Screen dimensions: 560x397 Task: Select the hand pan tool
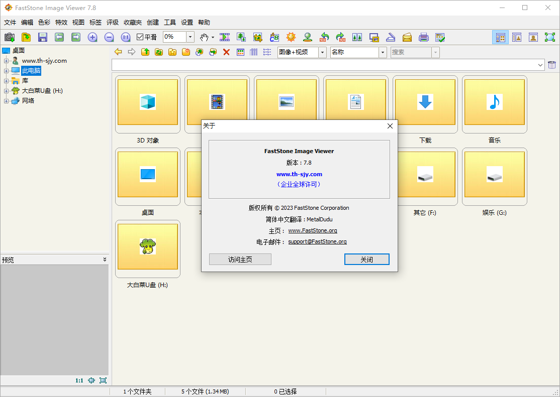[x=204, y=37]
